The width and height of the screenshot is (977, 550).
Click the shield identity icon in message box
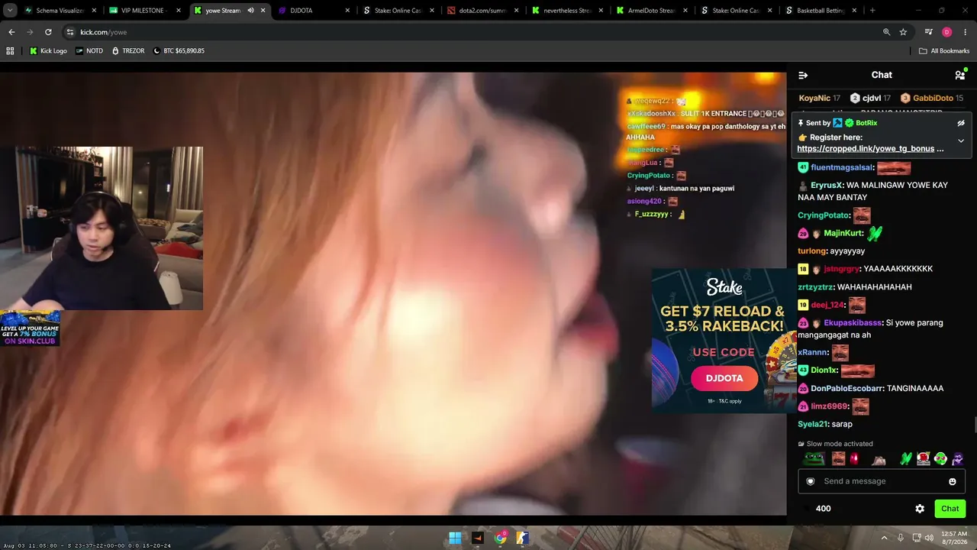[x=811, y=481]
